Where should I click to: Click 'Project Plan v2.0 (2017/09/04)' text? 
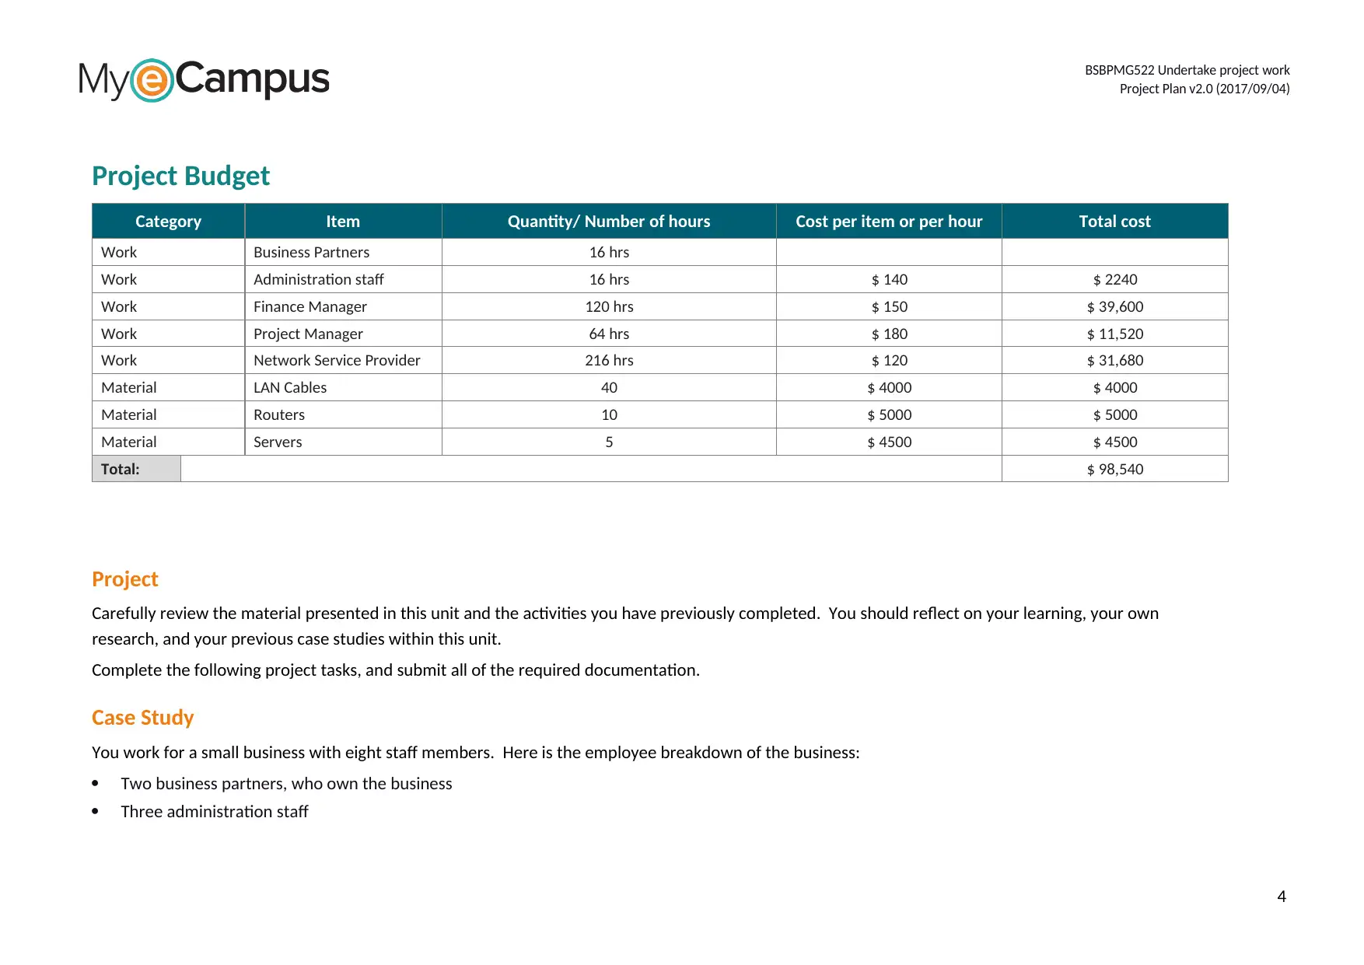tap(1205, 89)
